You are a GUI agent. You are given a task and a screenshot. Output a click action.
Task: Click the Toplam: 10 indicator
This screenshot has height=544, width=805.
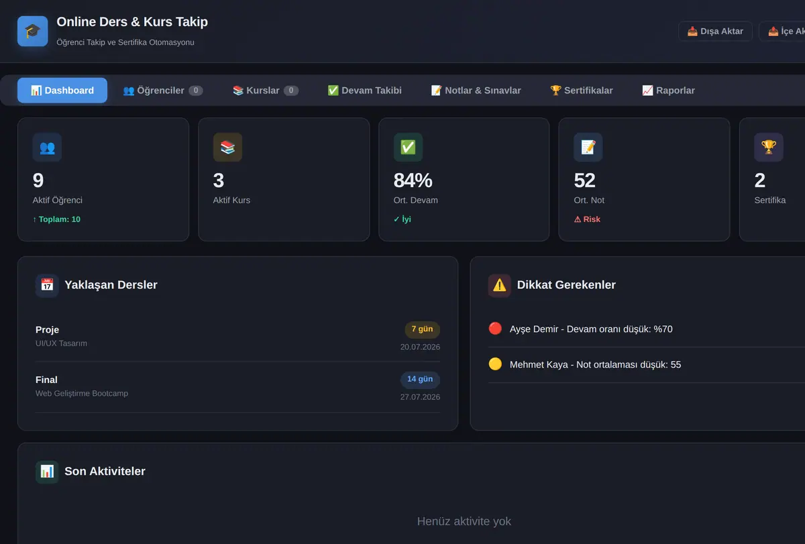(x=56, y=219)
